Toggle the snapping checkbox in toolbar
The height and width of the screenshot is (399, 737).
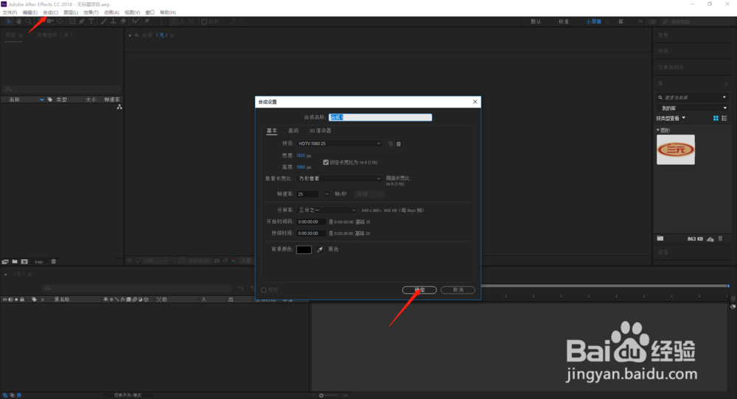pyautogui.click(x=204, y=21)
